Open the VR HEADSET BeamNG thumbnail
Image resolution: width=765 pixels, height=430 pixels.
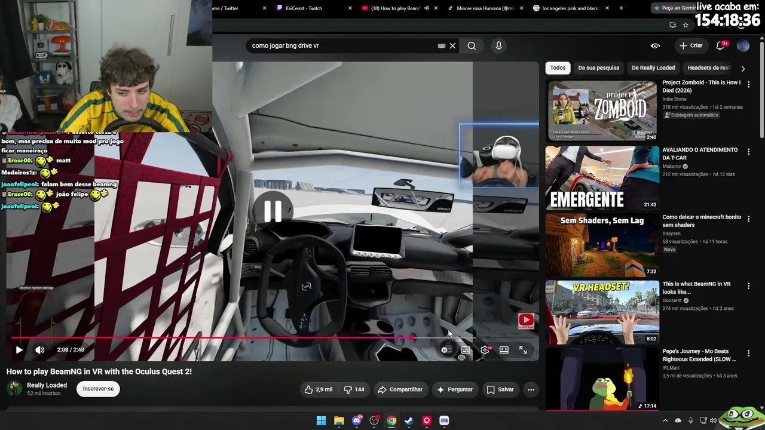tap(602, 312)
